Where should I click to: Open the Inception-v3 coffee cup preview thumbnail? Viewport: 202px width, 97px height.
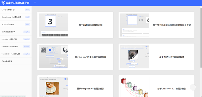[x=54, y=87]
